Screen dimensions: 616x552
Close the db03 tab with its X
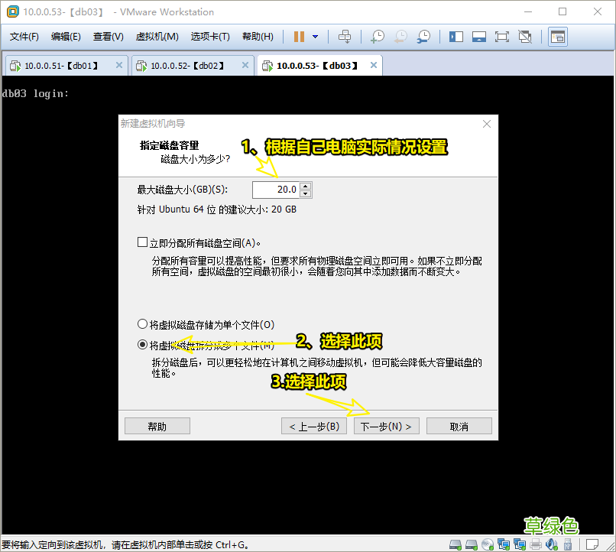(374, 65)
